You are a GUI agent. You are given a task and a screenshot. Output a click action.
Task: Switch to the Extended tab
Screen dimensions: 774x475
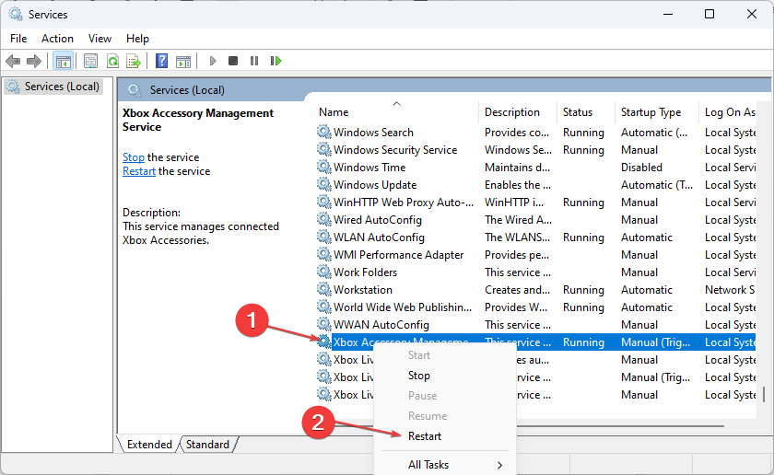pos(149,445)
